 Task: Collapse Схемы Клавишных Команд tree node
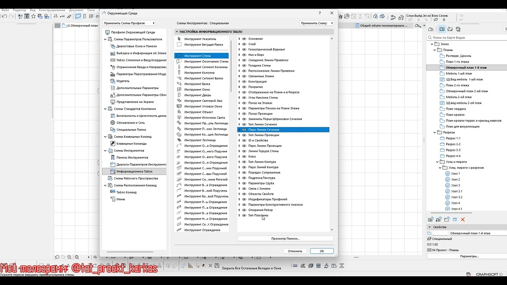(x=105, y=137)
